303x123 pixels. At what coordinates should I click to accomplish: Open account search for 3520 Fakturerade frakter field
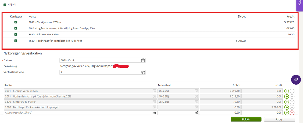coord(154,101)
